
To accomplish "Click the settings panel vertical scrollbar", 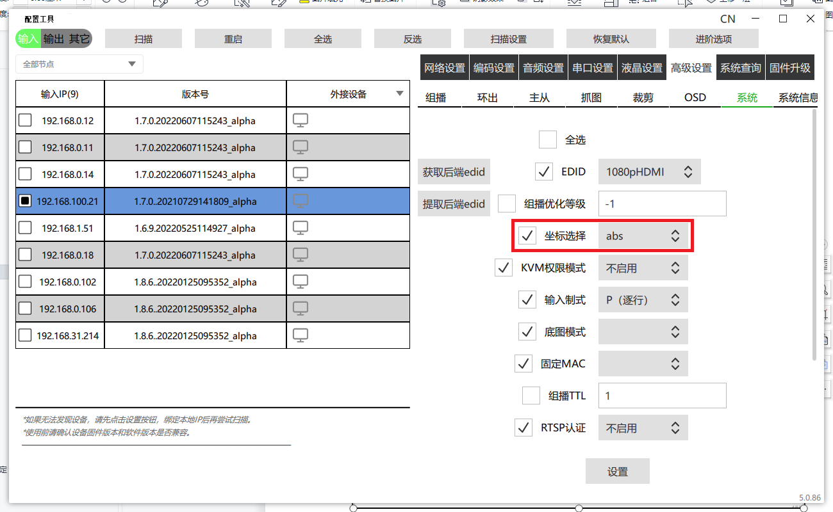I will click(814, 230).
